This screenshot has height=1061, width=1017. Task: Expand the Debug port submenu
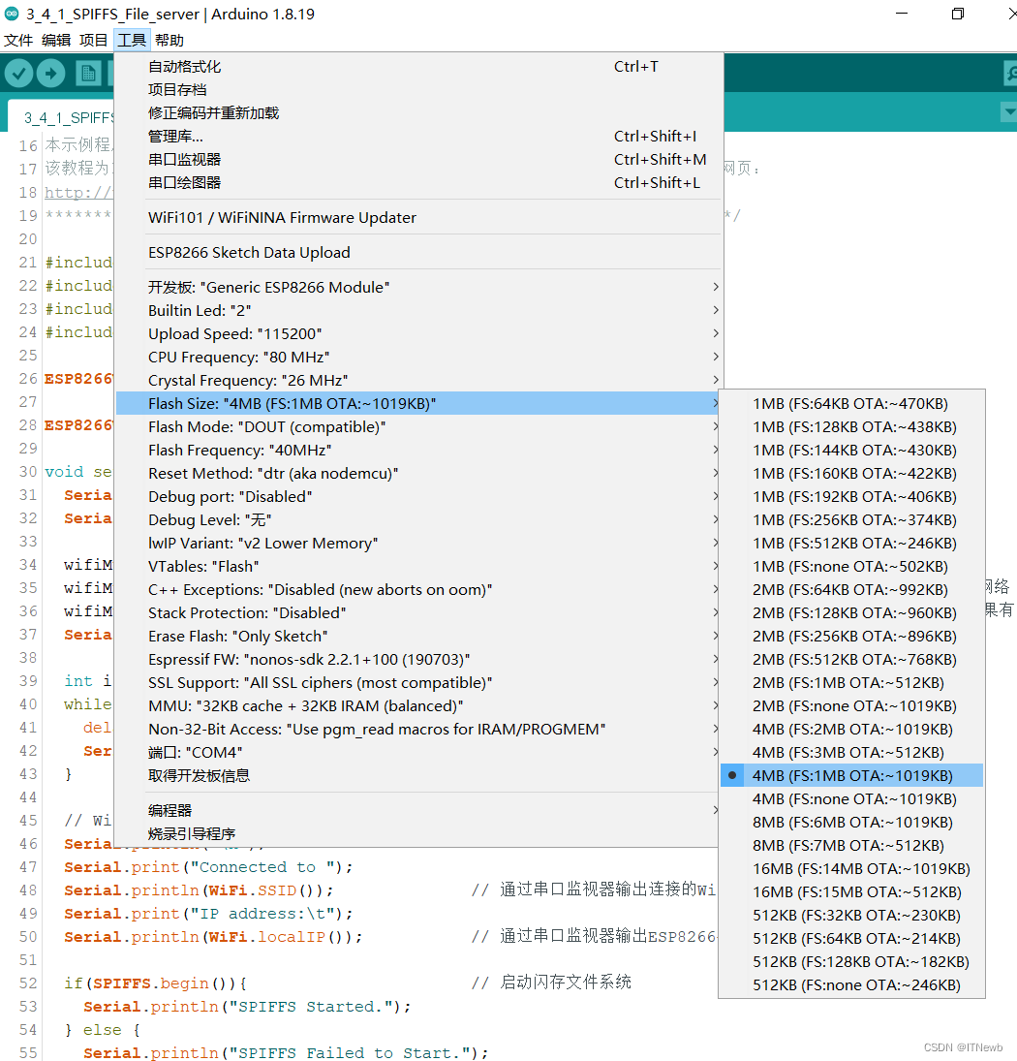click(x=419, y=497)
